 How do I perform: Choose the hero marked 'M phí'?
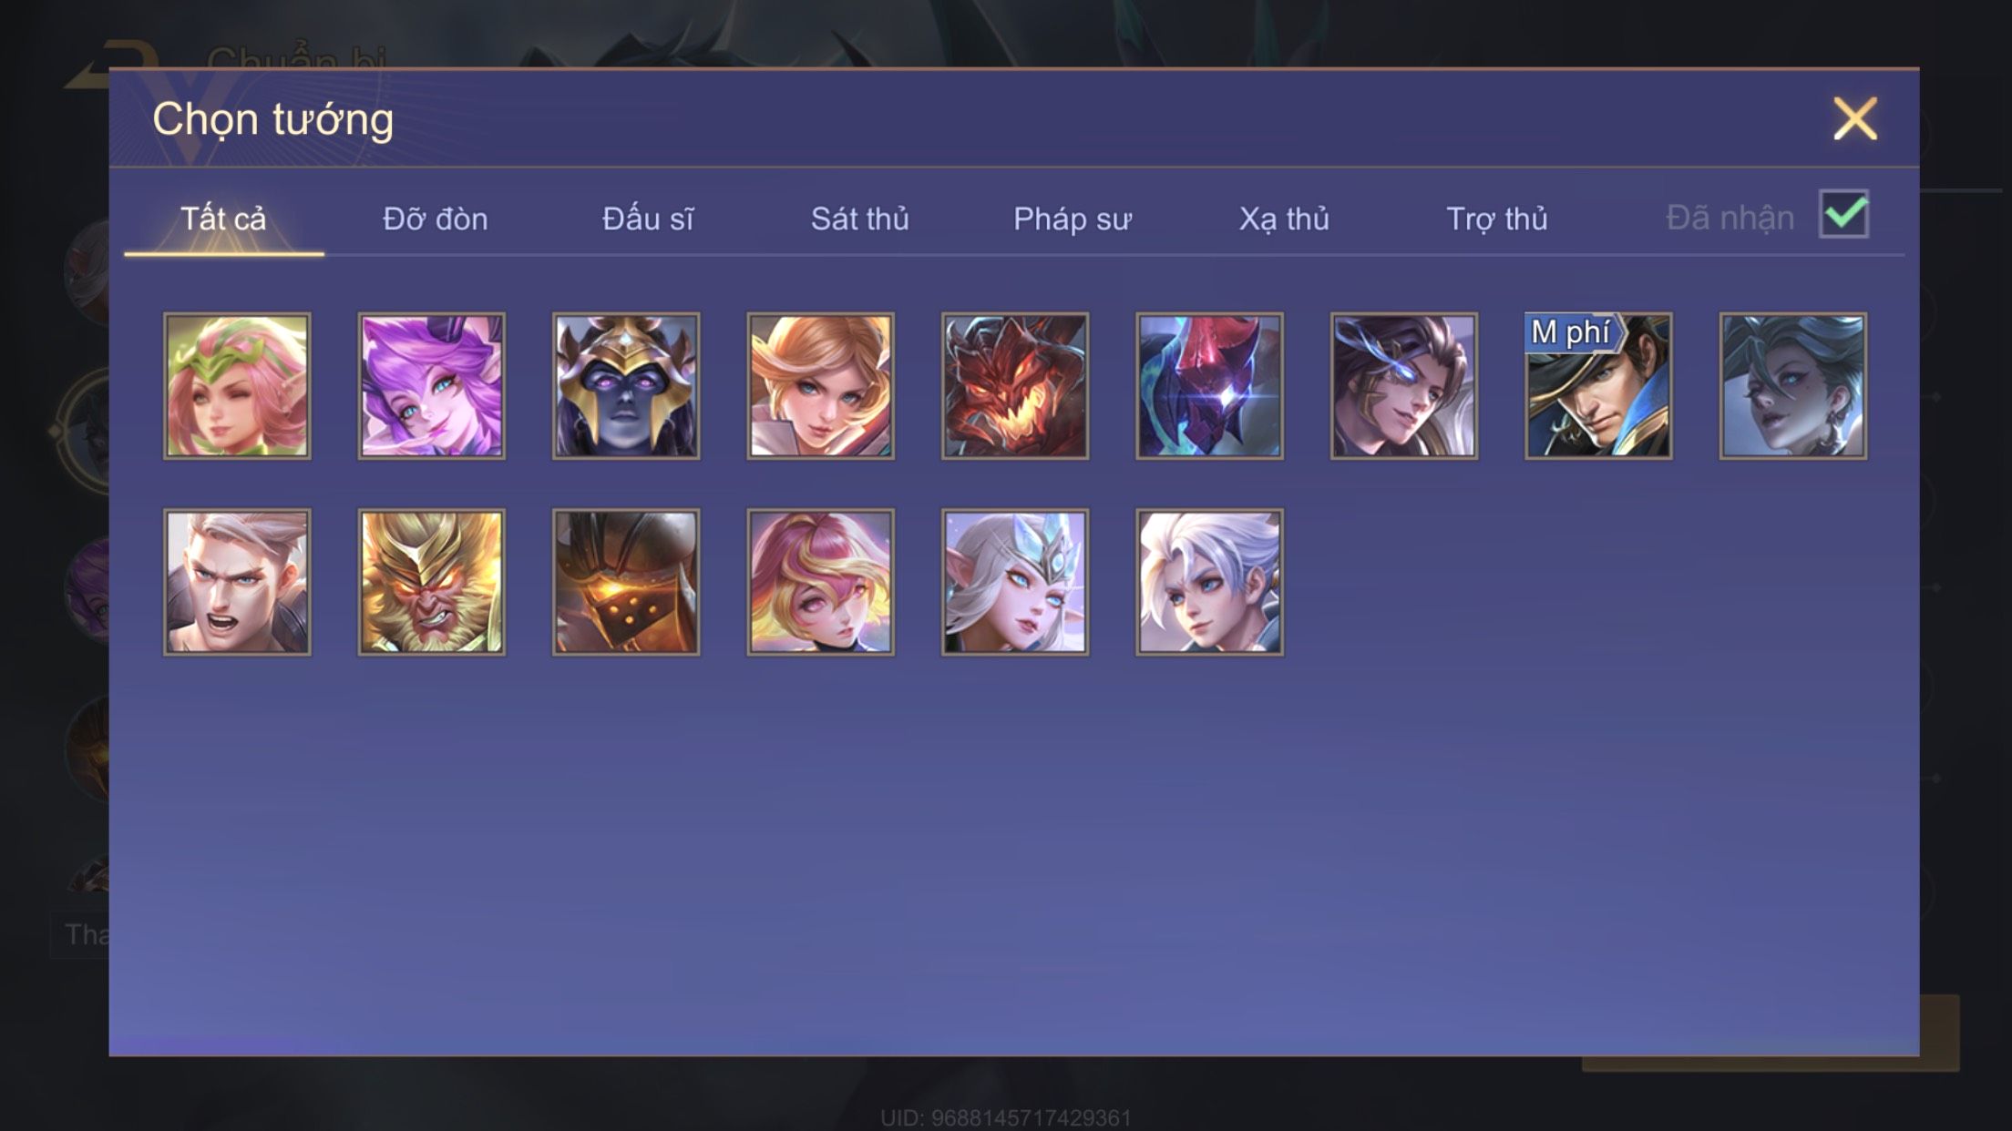click(x=1598, y=386)
